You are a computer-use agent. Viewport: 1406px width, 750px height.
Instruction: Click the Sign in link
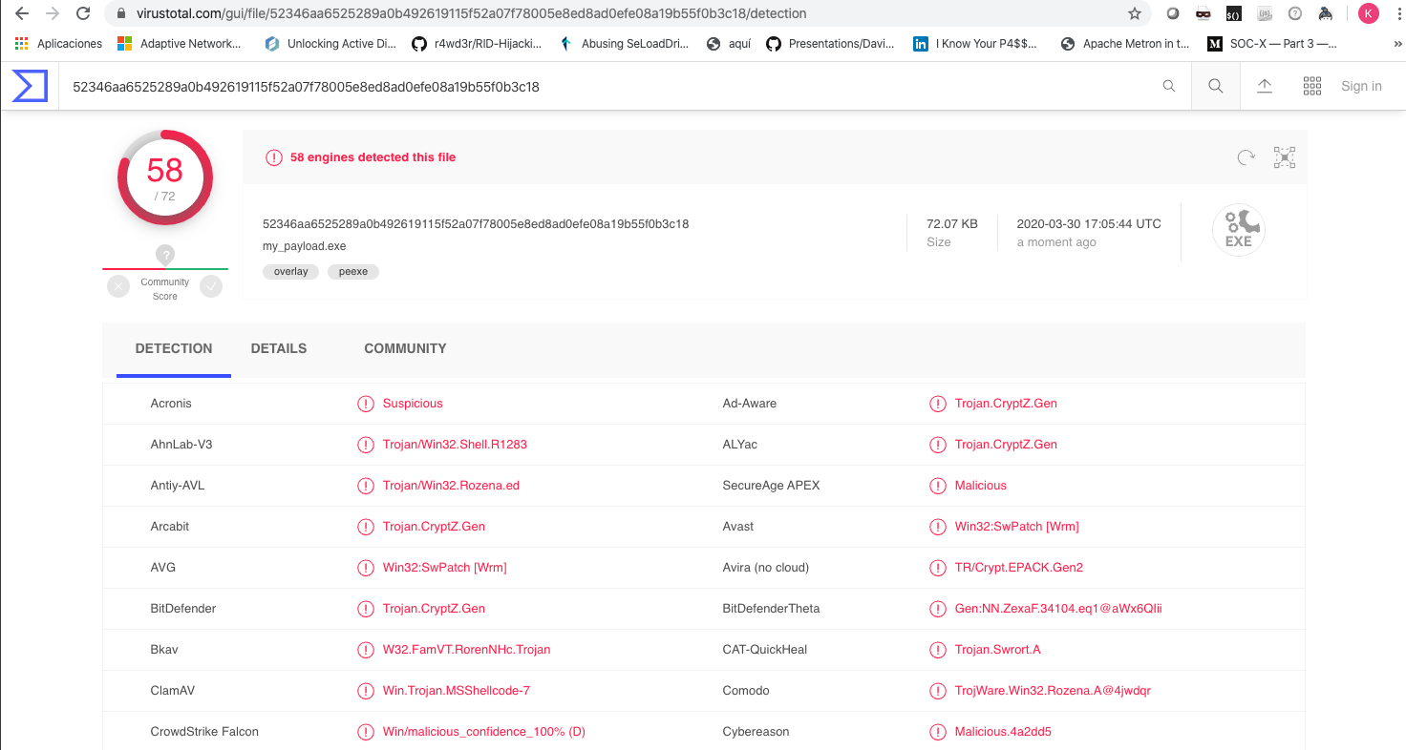1361,86
